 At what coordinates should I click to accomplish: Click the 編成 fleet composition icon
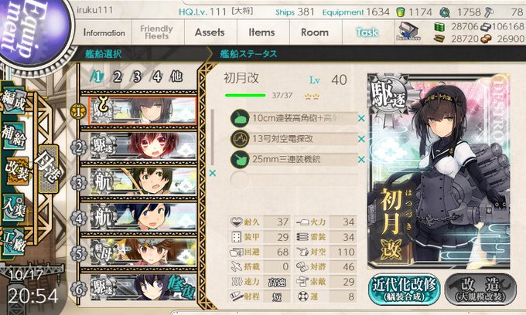[x=13, y=101]
